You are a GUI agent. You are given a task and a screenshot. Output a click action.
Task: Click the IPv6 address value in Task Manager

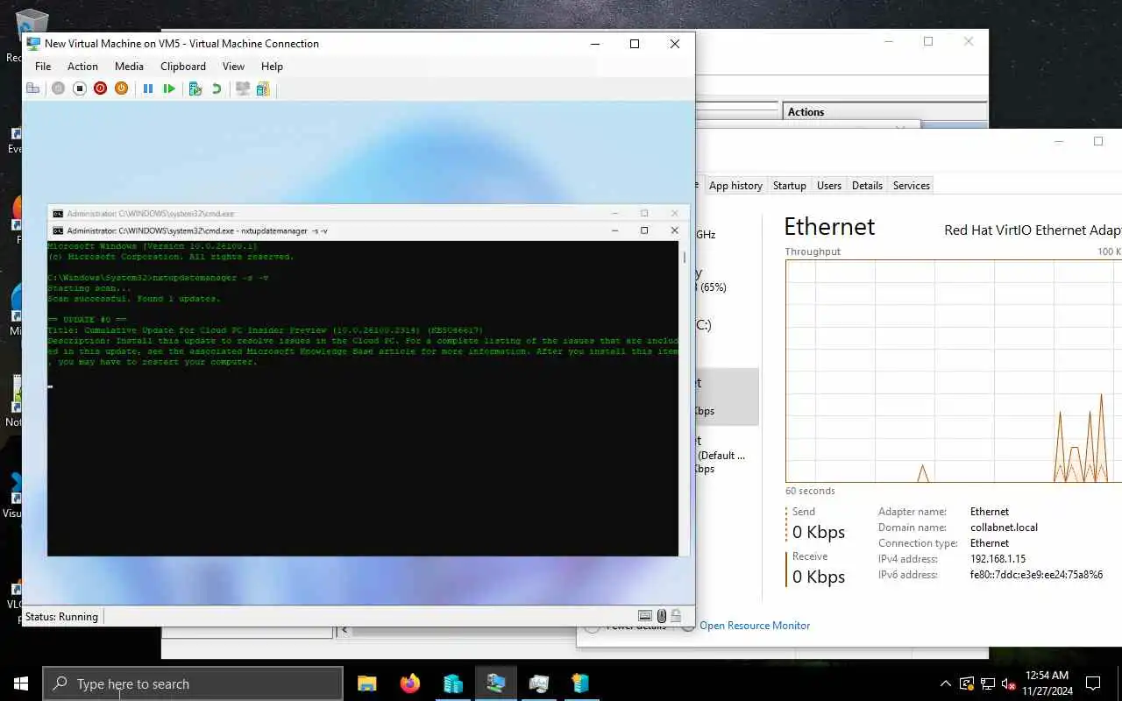coord(1036,575)
